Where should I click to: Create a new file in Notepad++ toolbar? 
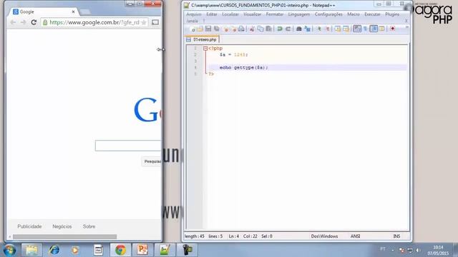tap(193, 29)
